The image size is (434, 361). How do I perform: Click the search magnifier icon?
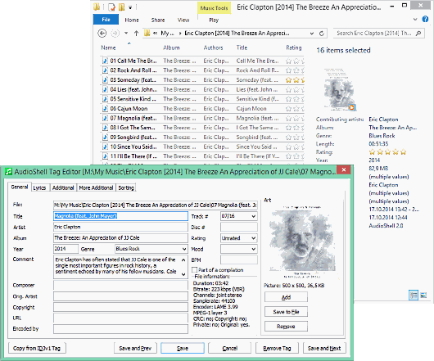coord(418,34)
